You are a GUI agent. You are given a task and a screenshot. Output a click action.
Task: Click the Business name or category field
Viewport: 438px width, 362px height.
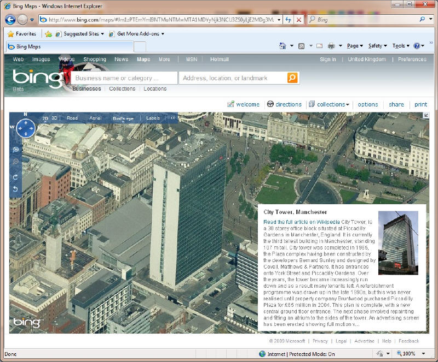(124, 78)
